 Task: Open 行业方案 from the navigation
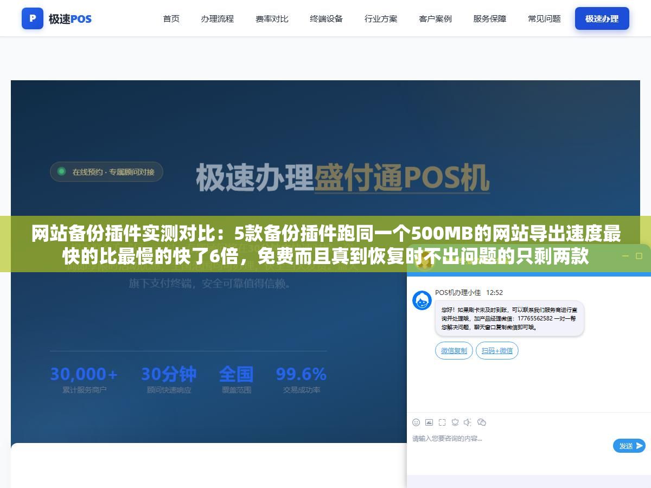(381, 18)
